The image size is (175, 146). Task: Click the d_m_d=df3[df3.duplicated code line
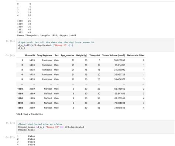click(46, 45)
